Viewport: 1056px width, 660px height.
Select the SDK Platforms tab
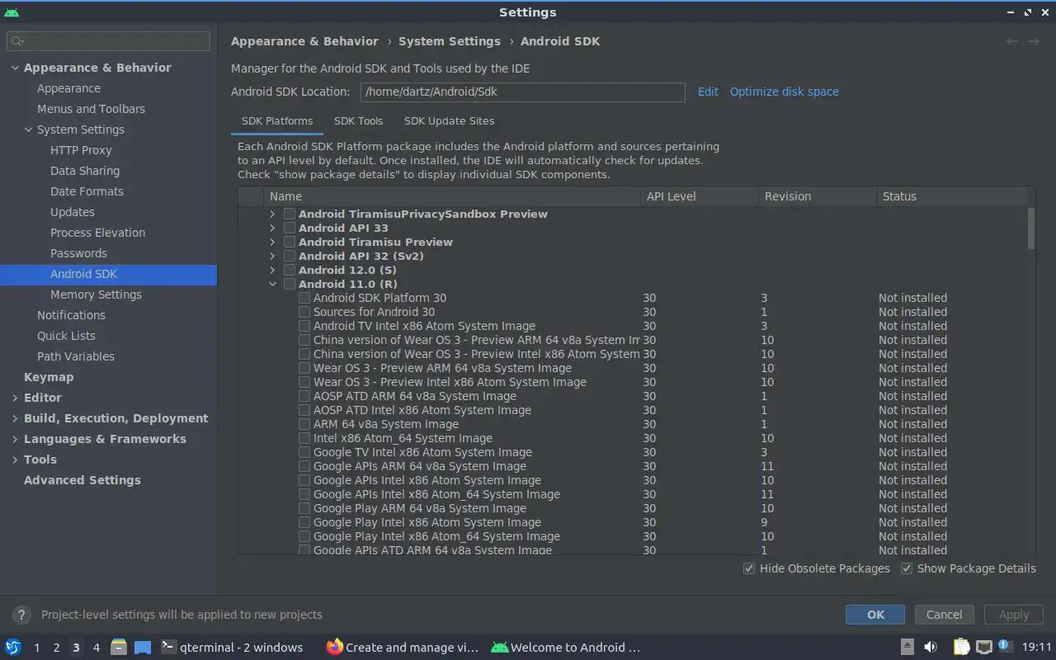pos(277,120)
